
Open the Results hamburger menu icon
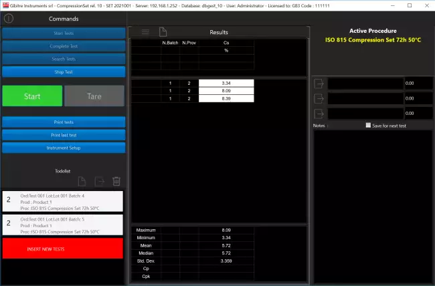pyautogui.click(x=145, y=32)
